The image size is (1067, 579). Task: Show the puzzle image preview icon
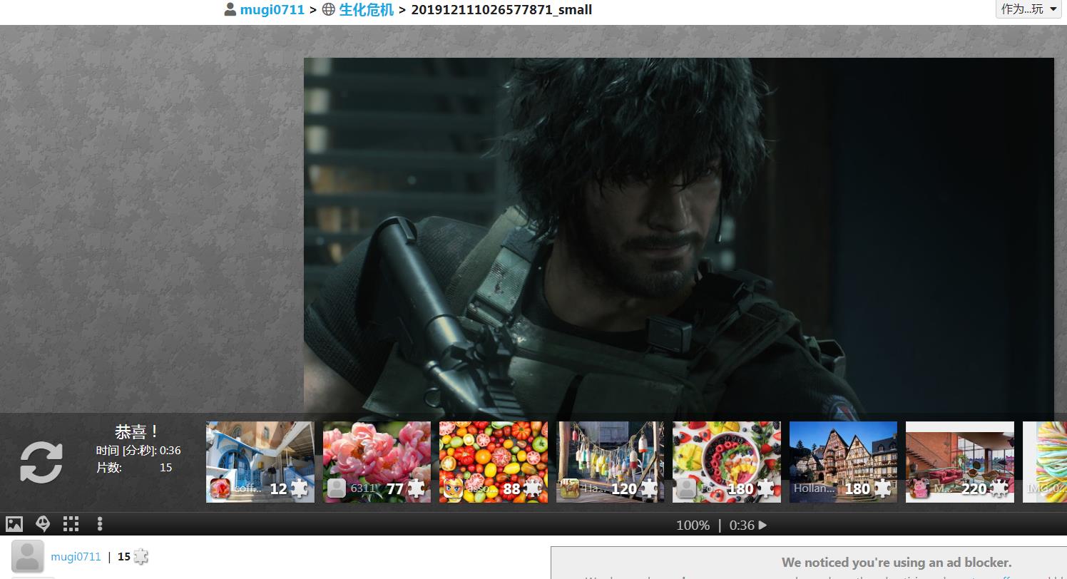point(14,524)
